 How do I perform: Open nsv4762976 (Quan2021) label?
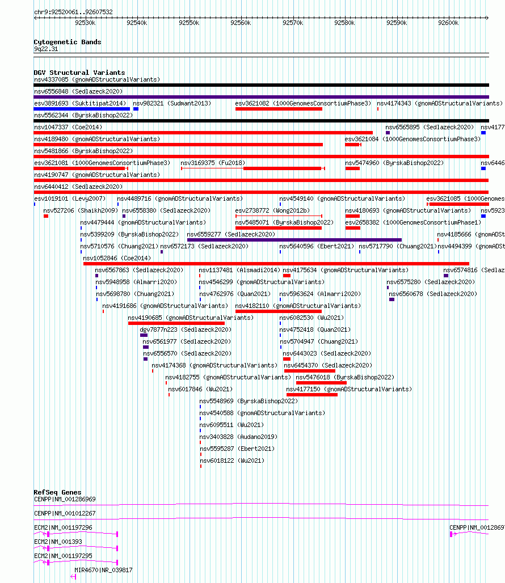coord(235,294)
